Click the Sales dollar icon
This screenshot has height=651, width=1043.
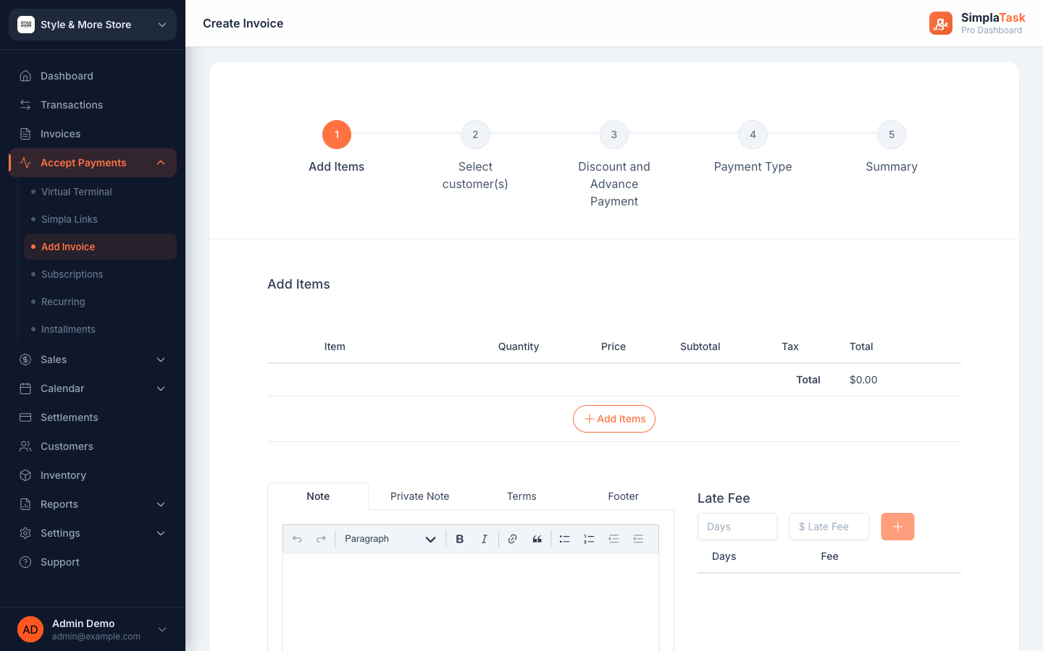[x=25, y=359]
